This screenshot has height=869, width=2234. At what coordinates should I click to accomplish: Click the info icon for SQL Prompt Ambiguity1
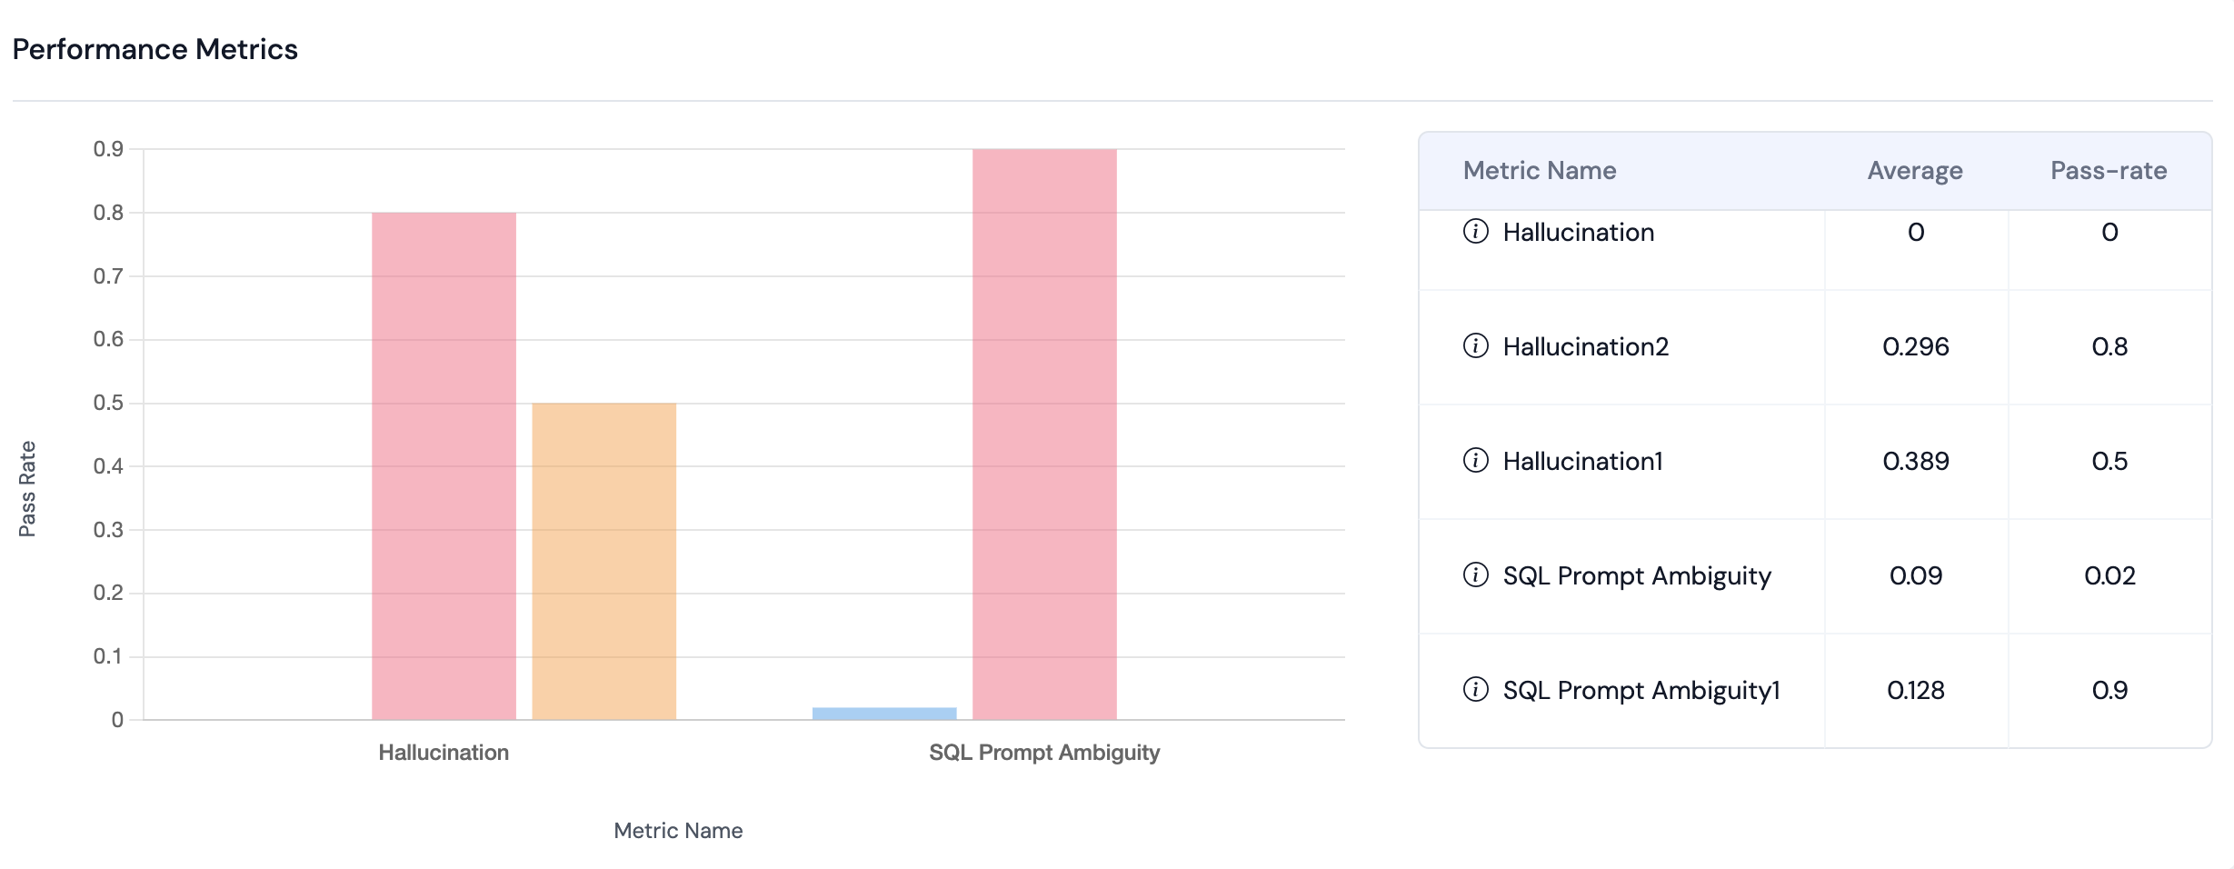tap(1475, 690)
